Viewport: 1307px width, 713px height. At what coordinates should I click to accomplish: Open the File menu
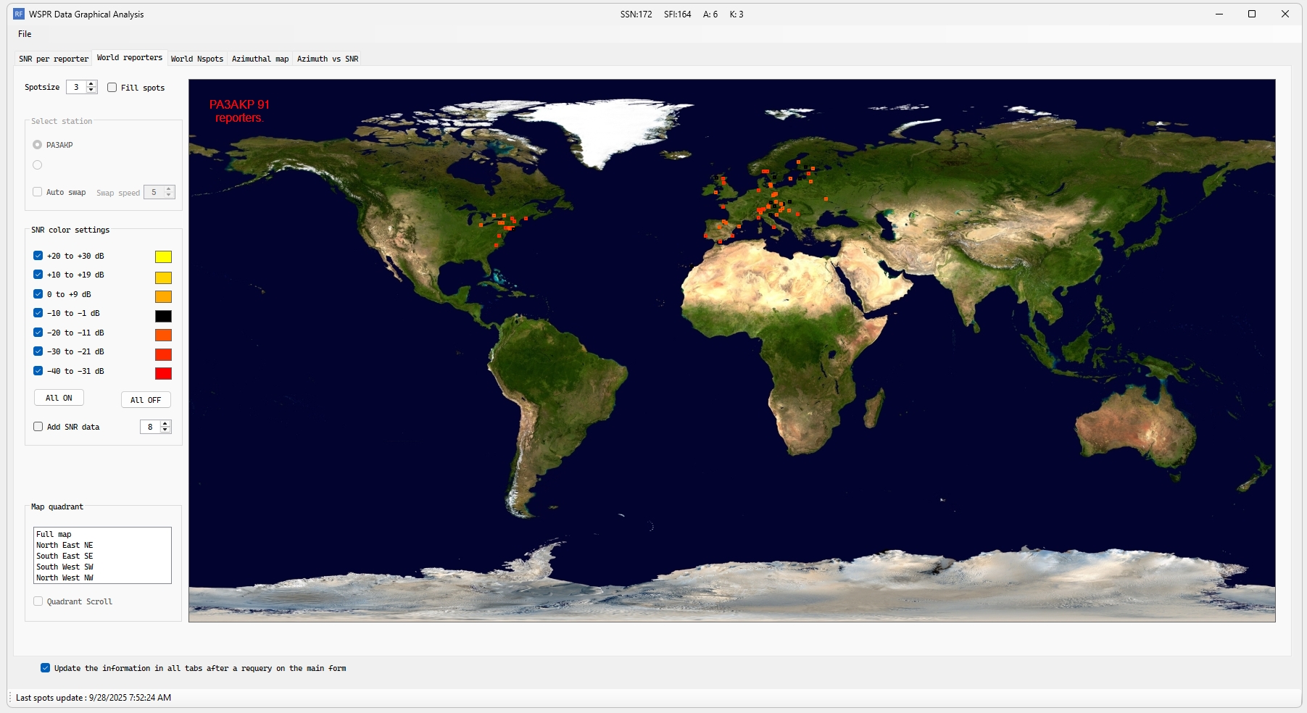(25, 34)
